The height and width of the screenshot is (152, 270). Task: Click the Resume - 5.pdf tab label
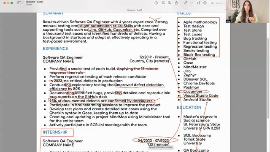click(x=134, y=10)
